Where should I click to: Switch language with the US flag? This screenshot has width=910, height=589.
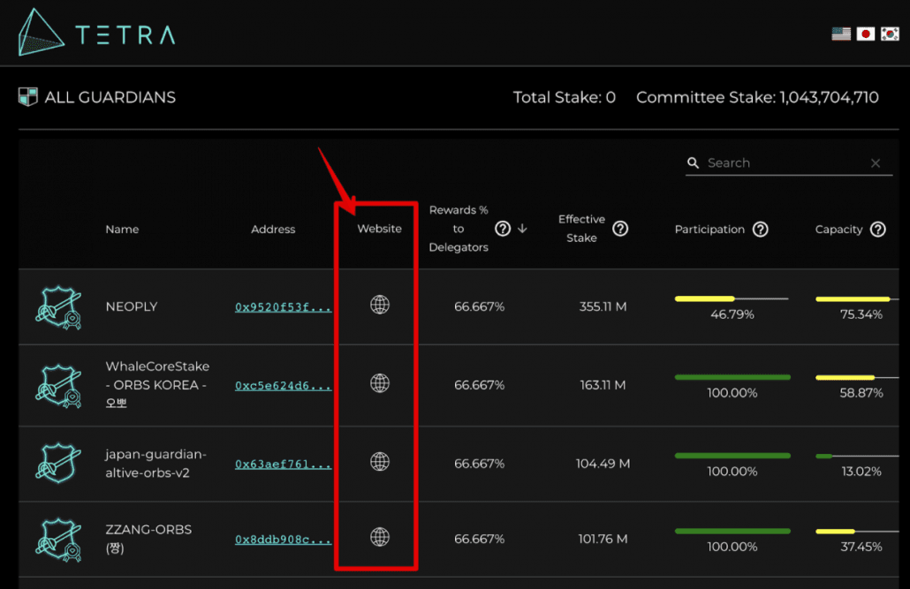coord(841,34)
